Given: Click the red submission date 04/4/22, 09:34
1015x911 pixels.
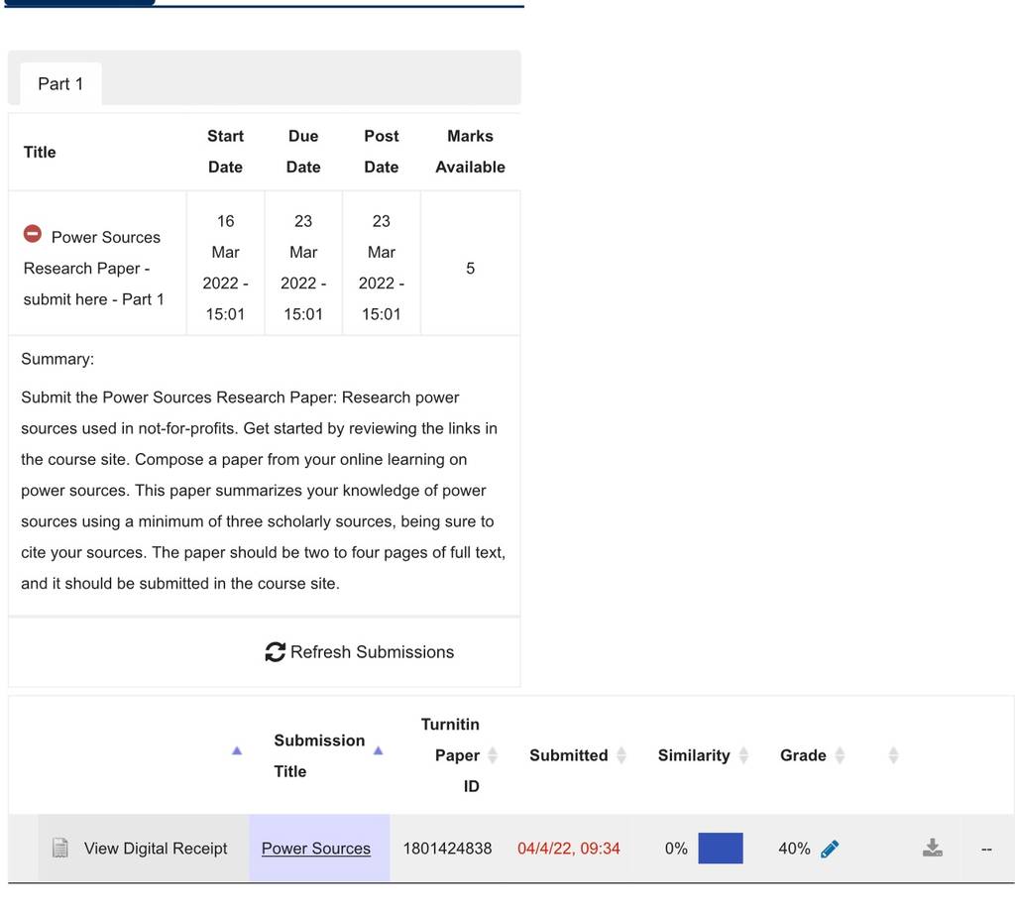Looking at the screenshot, I should click(568, 849).
